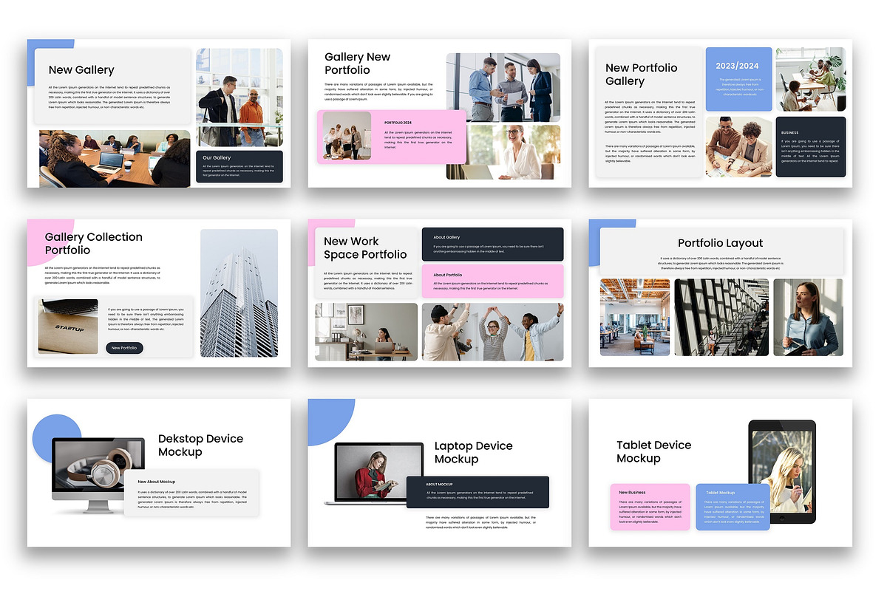The height and width of the screenshot is (591, 887).
Task: Open the New Portfolio Gallery slide
Action: [x=721, y=113]
